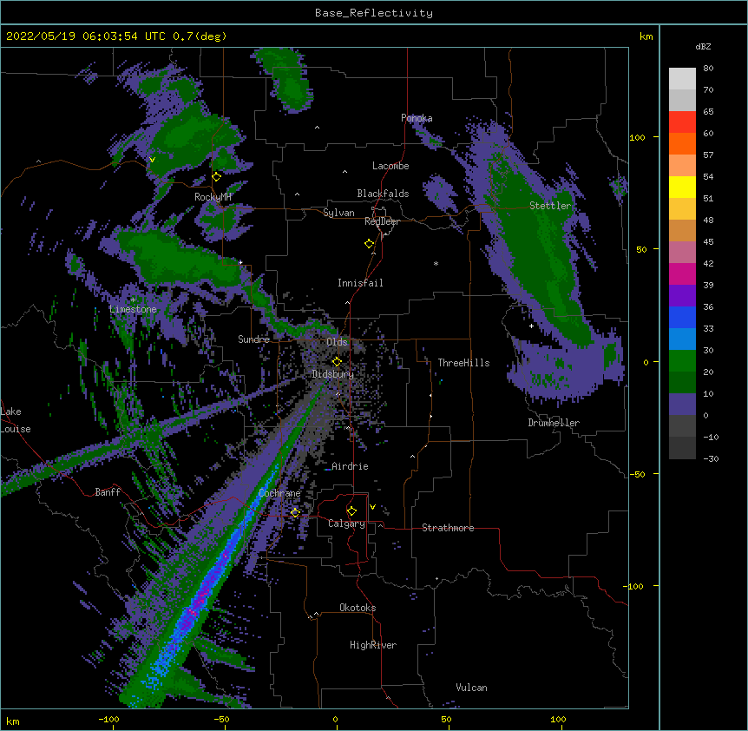Click the Okotoks city label
This screenshot has height=731, width=748.
pyautogui.click(x=358, y=608)
